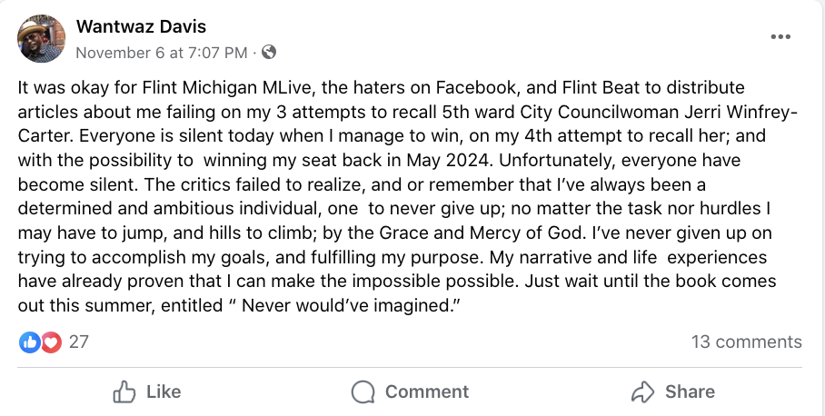The height and width of the screenshot is (416, 825).
Task: Open Wantwaz Davis profile picture
Action: pyautogui.click(x=42, y=39)
